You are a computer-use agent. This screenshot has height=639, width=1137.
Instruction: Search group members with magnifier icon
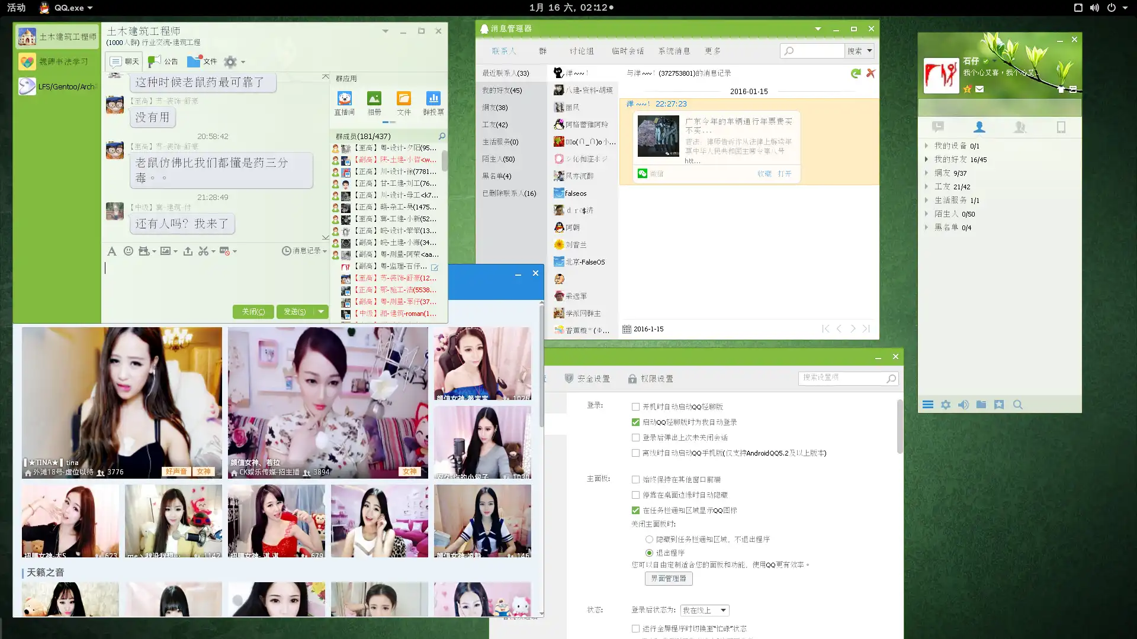tap(442, 137)
